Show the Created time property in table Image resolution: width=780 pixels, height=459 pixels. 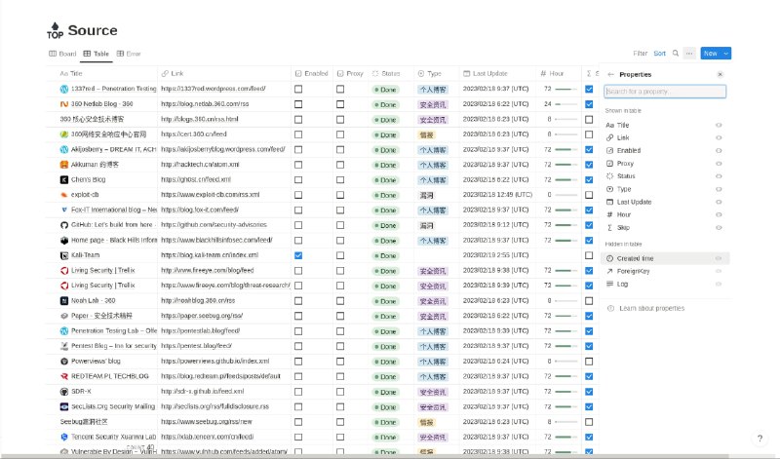(719, 258)
